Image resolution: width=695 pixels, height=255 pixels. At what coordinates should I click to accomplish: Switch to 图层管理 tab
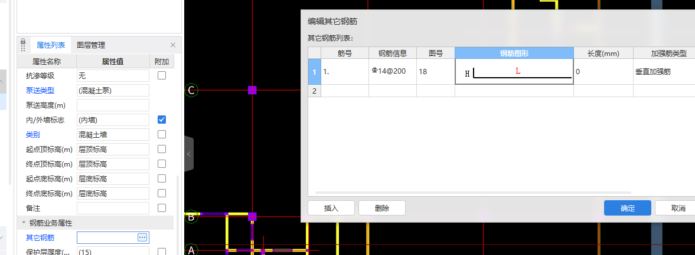coord(91,45)
